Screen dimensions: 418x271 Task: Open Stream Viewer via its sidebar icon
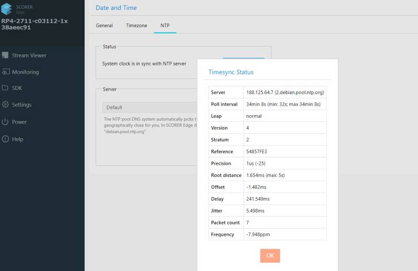click(x=5, y=55)
